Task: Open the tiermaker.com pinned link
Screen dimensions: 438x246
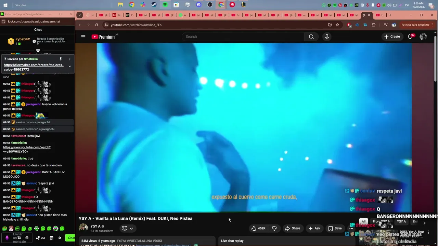Action: click(x=34, y=67)
